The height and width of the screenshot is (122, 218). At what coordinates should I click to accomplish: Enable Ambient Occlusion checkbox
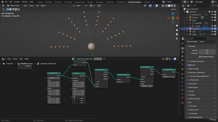[x=189, y=61]
